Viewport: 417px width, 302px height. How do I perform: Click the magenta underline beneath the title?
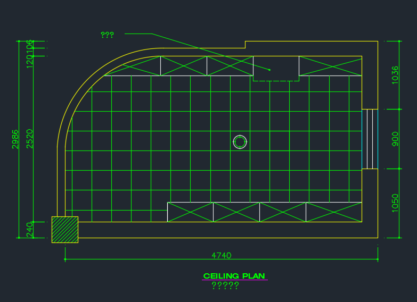click(234, 280)
